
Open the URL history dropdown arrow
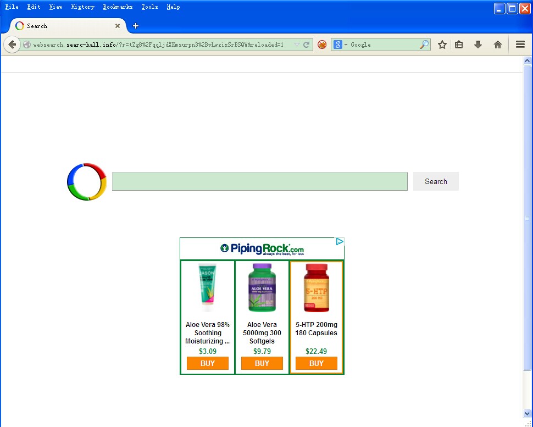tap(297, 45)
